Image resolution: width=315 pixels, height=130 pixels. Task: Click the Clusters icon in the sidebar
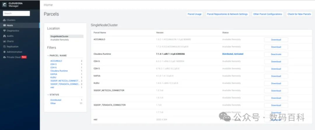click(x=4, y=20)
